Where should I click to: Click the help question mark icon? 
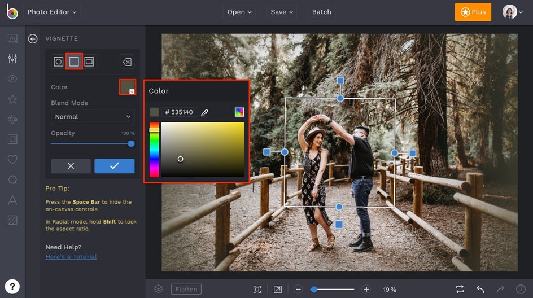click(12, 286)
